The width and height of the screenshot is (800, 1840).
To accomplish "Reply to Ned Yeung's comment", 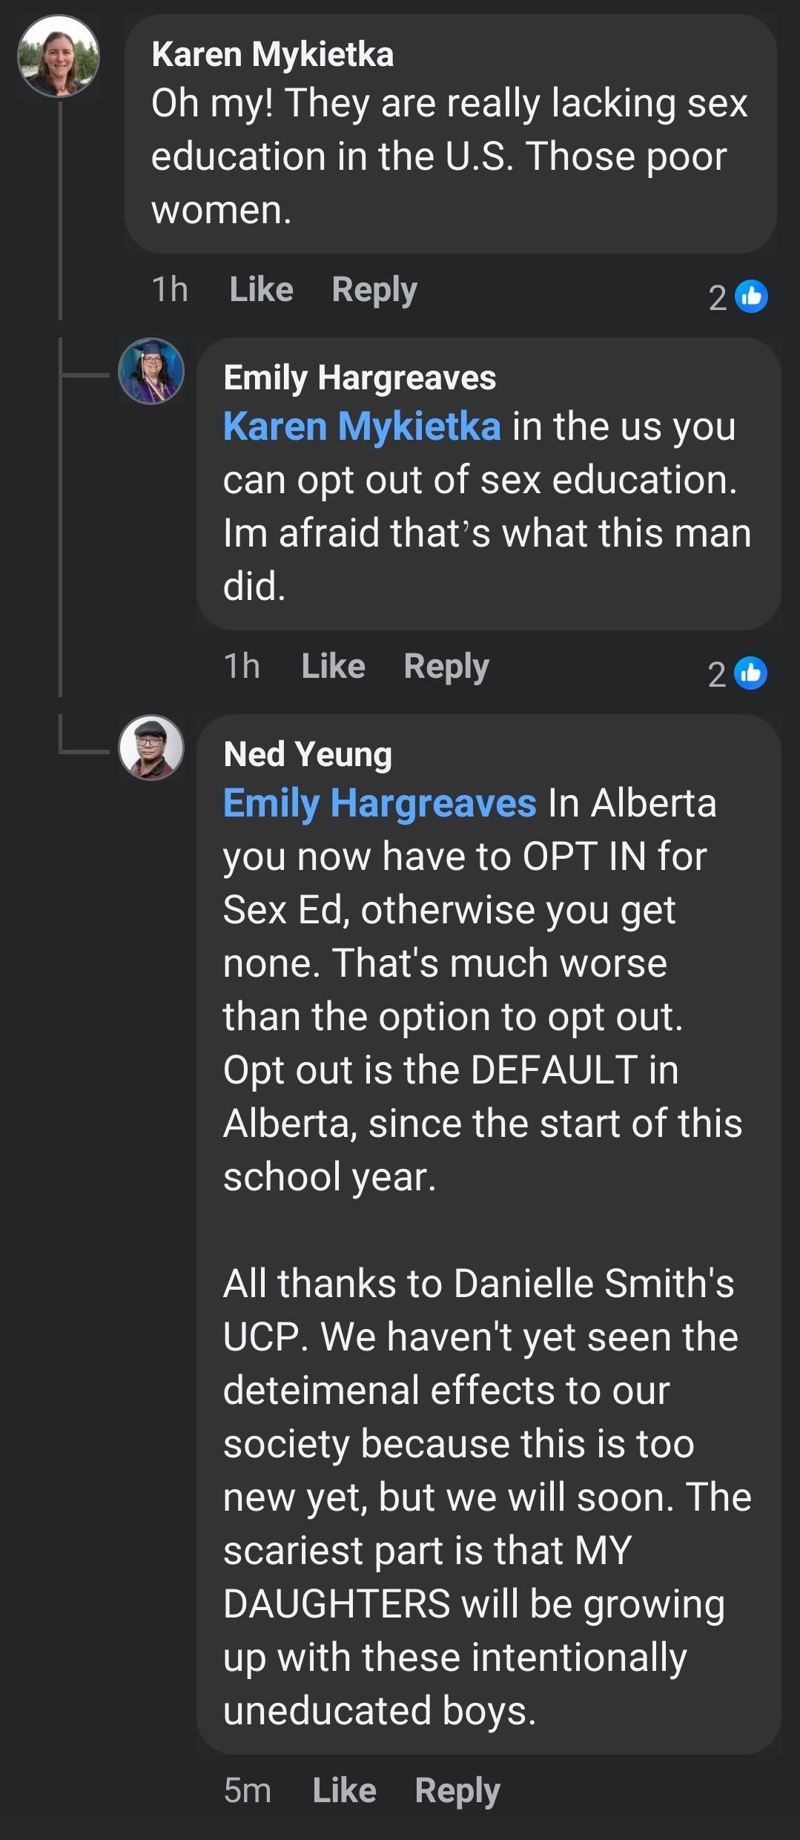I will coord(457,1790).
